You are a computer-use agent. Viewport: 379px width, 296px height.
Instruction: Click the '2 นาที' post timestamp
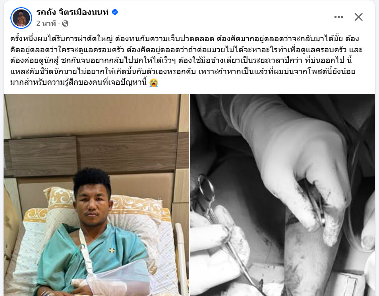point(46,23)
